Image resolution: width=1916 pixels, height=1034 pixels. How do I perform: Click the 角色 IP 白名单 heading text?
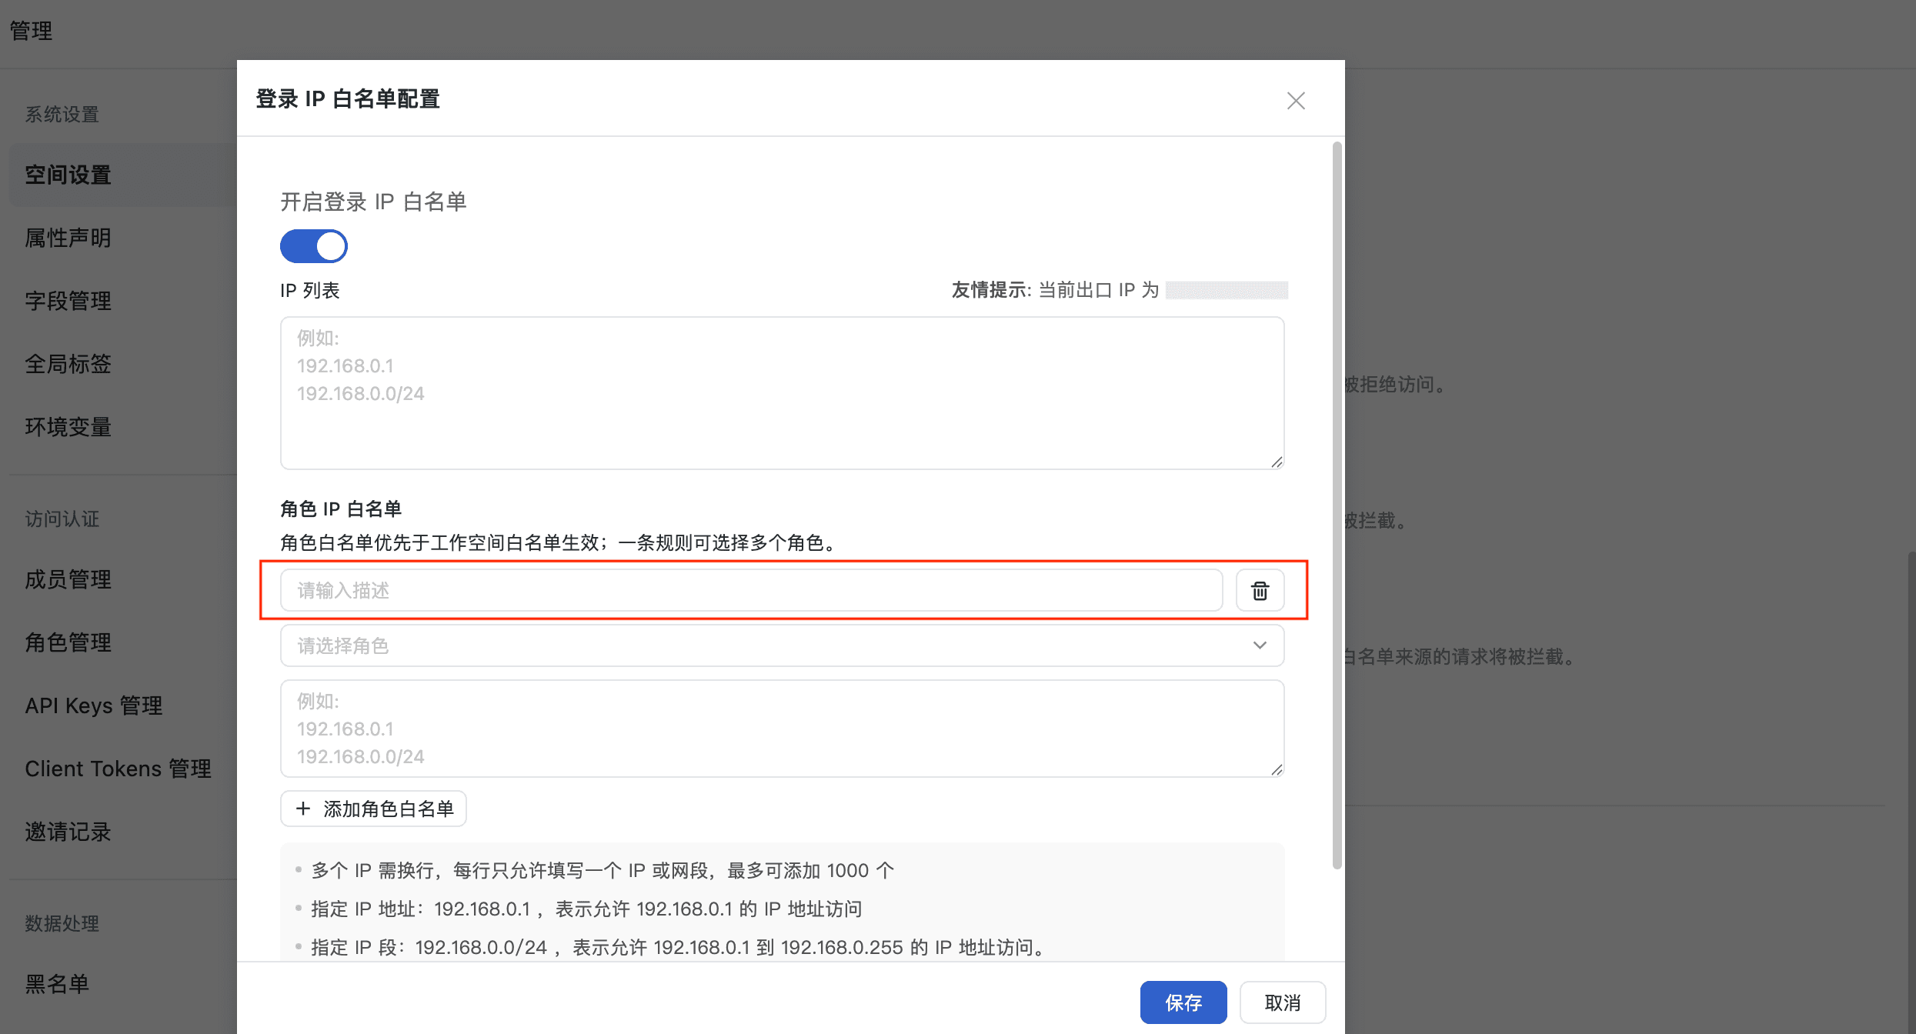(341, 509)
